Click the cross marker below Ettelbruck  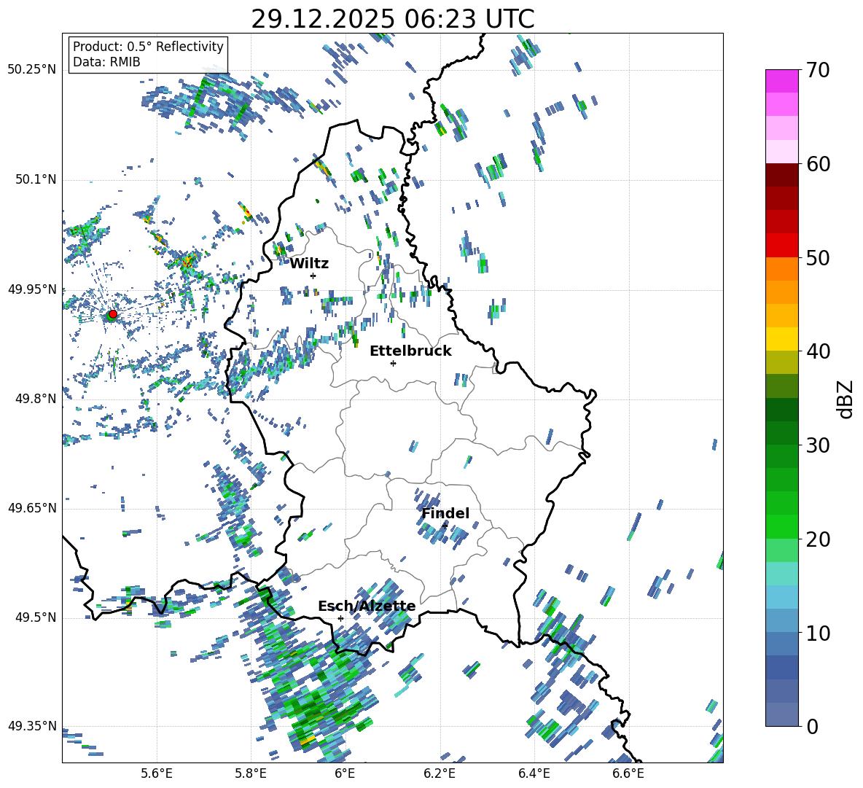pos(393,363)
